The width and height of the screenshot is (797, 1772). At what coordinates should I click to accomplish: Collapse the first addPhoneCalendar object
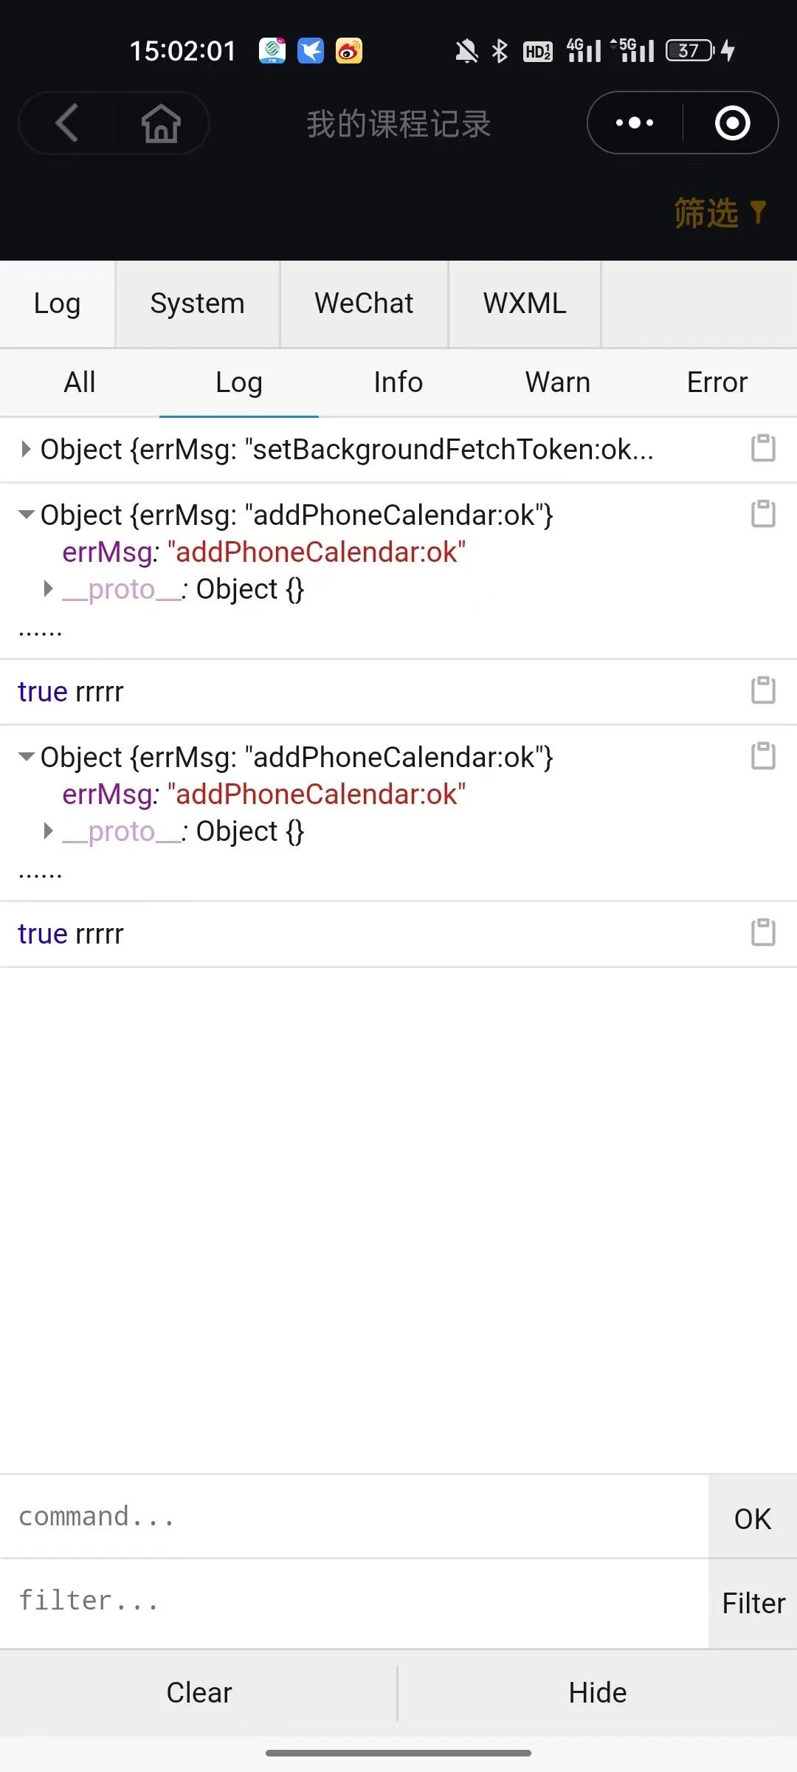coord(27,515)
